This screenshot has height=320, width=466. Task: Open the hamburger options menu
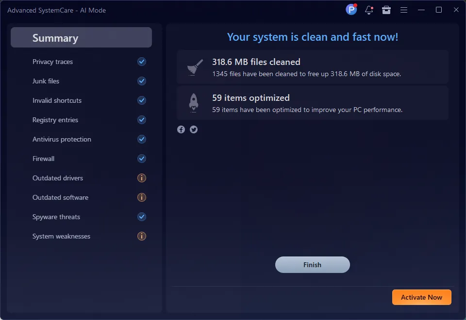[x=403, y=10]
